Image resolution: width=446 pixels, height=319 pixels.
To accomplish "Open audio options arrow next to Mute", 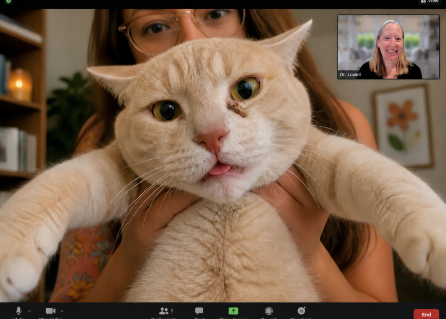I will pos(29,311).
